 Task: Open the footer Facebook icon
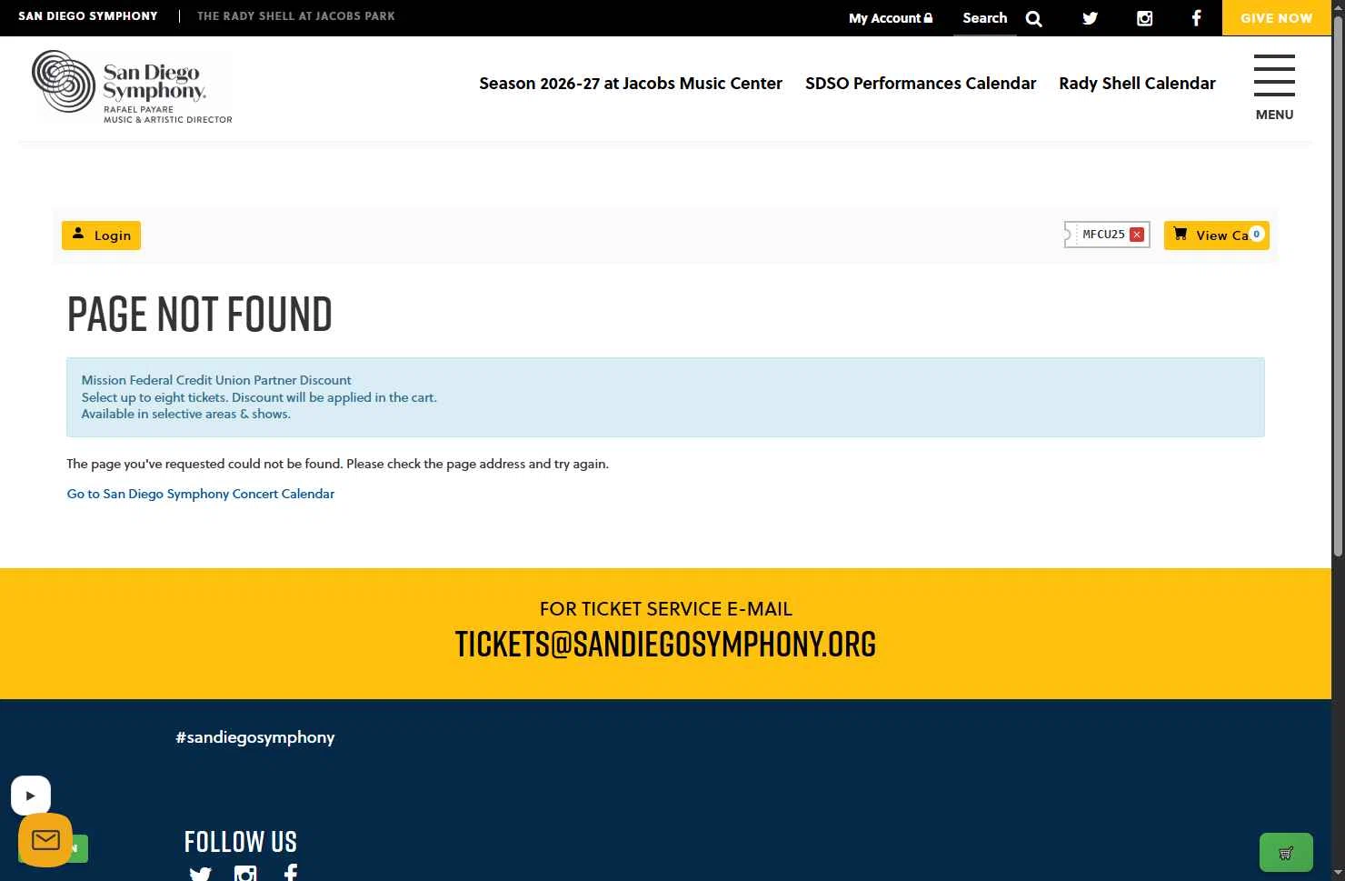click(291, 874)
